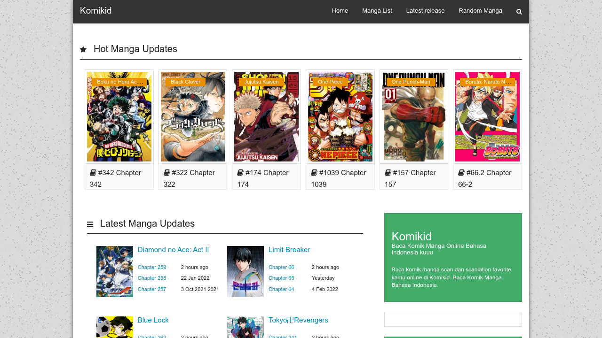This screenshot has width=602, height=338.
Task: Click the book icon next to #66.2 Chapter 66-2
Action: click(x=461, y=173)
